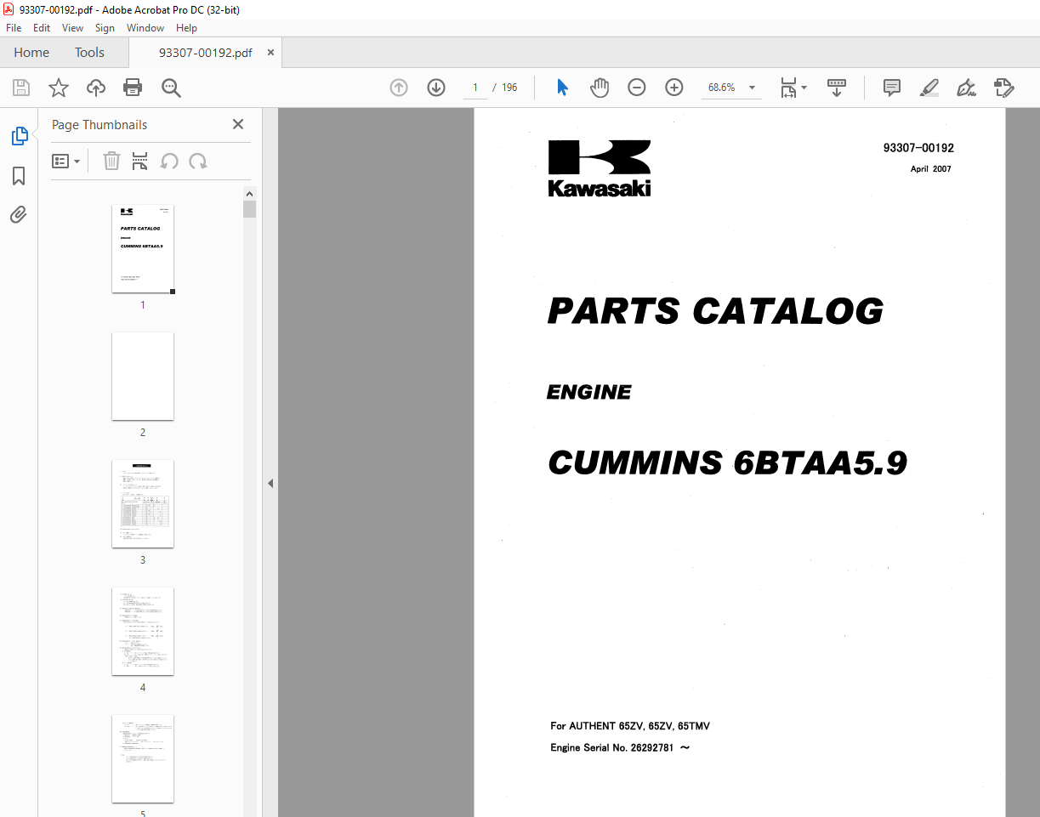Close the 93307-00192.pdf tab
Image resolution: width=1040 pixels, height=817 pixels.
270,53
